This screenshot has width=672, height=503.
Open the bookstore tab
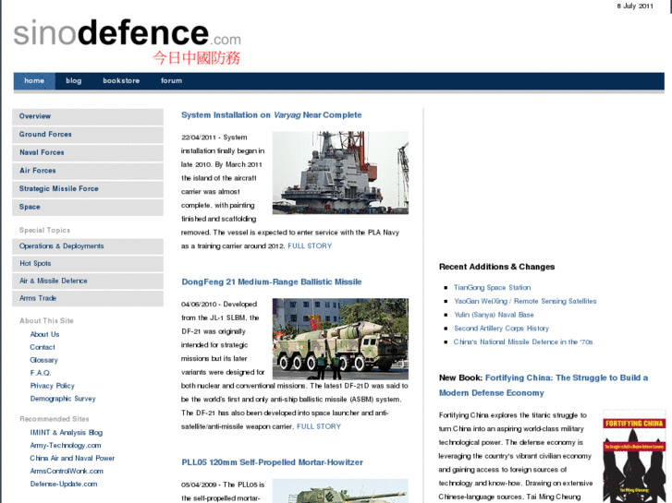tap(121, 81)
